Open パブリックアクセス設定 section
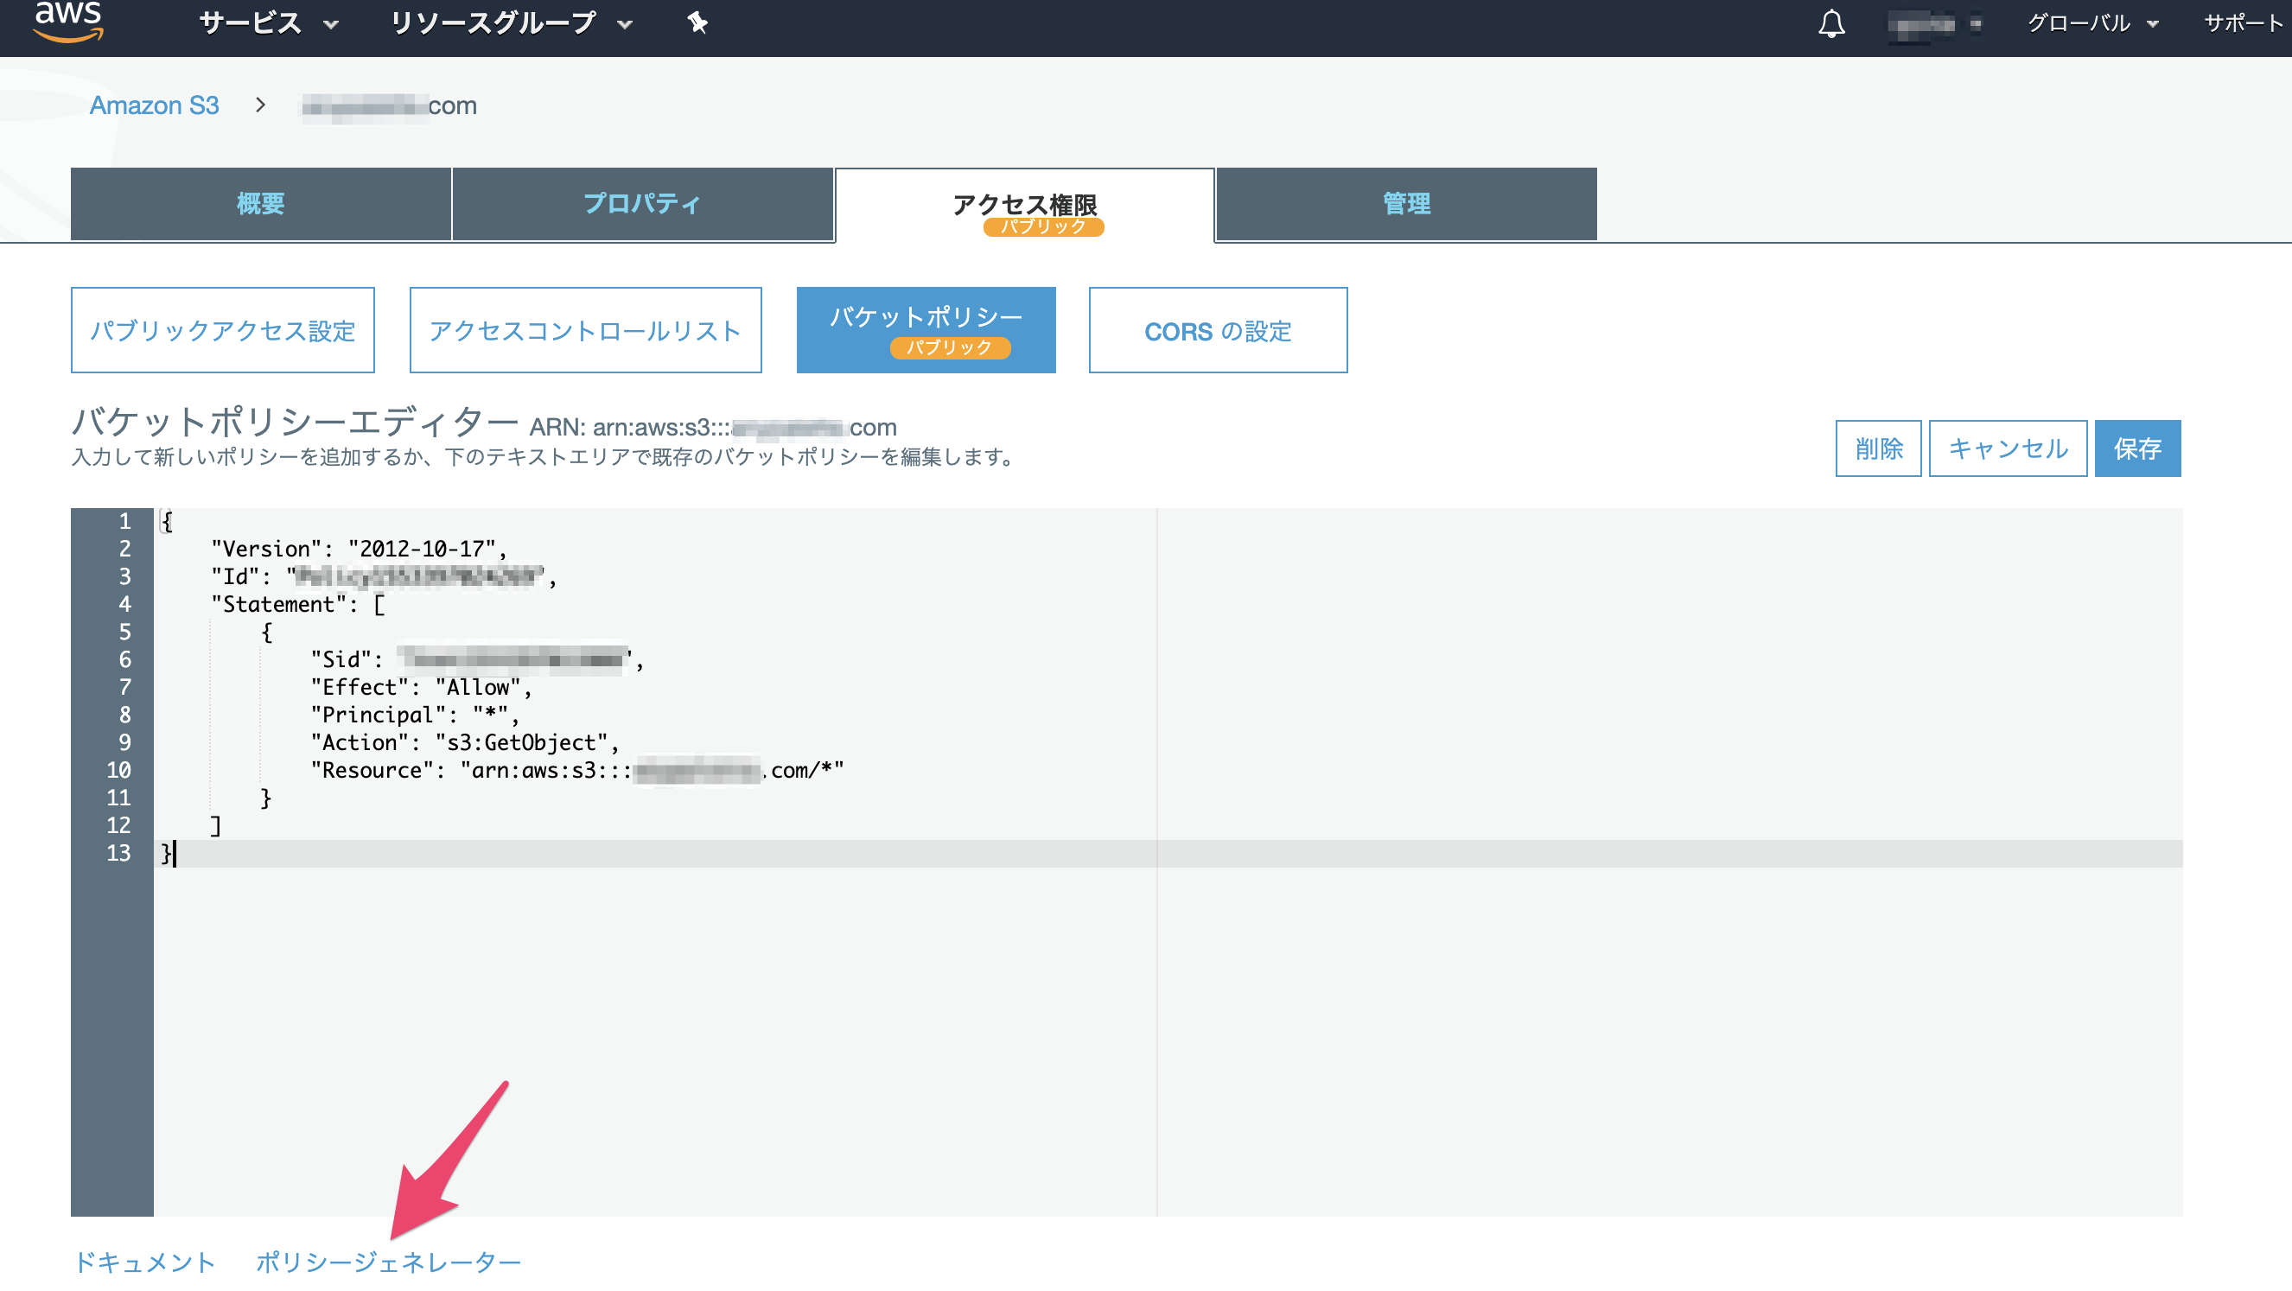Viewport: 2292px width, 1291px height. [x=222, y=330]
